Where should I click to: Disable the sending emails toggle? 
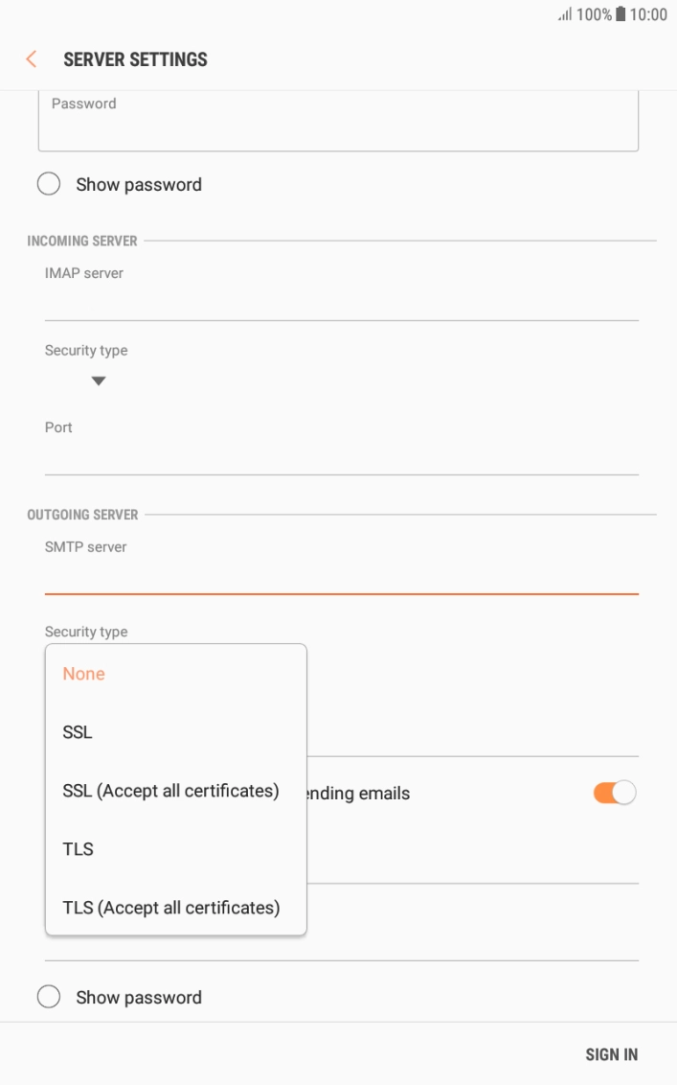[613, 793]
